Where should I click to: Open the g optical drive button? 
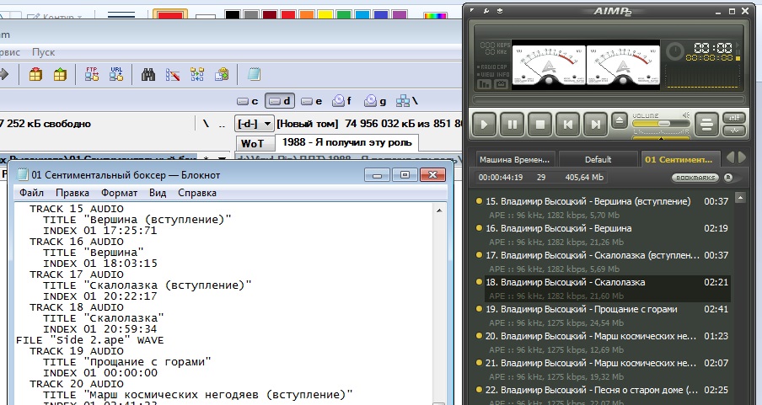pyautogui.click(x=375, y=101)
